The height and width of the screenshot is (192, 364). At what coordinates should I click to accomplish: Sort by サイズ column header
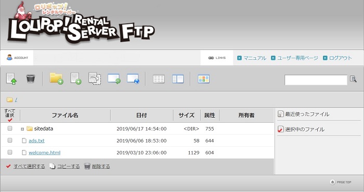tap(186, 116)
